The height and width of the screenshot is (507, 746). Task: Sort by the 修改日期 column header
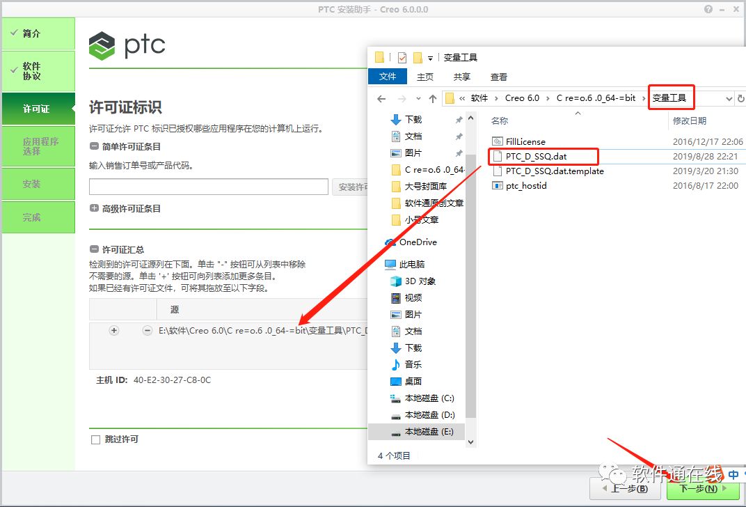click(690, 121)
